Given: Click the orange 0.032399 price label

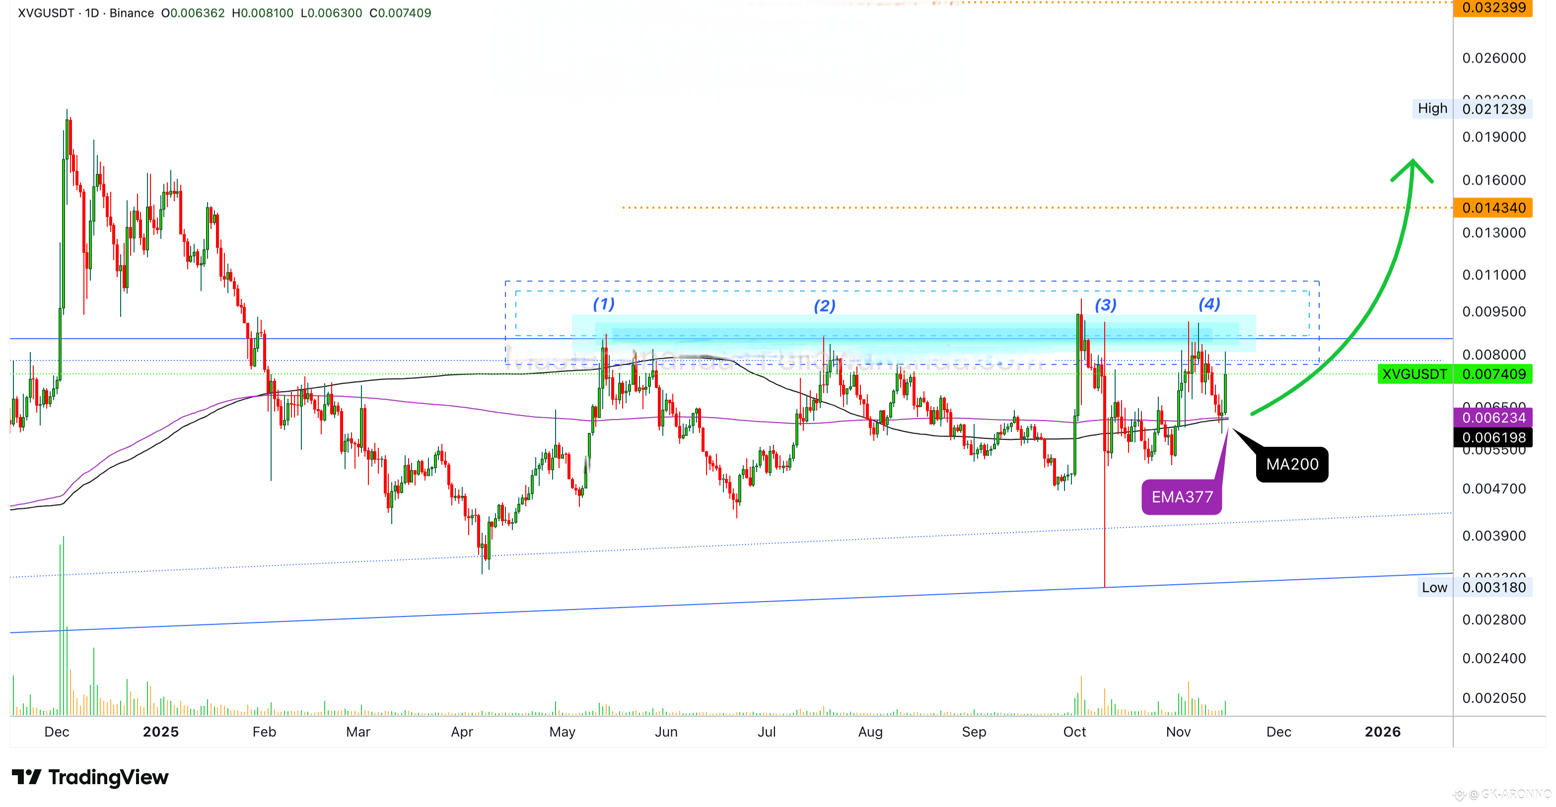Looking at the screenshot, I should point(1493,8).
